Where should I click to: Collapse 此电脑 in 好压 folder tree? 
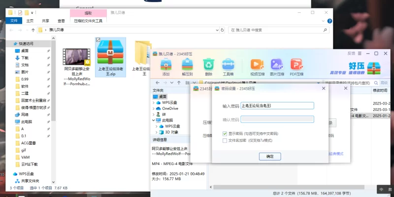(x=154, y=120)
